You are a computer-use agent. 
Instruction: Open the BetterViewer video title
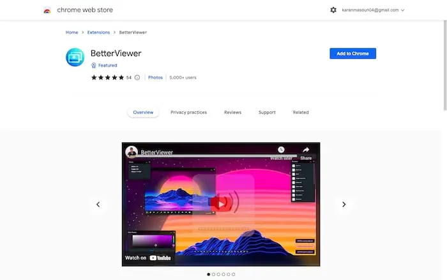tap(157, 152)
